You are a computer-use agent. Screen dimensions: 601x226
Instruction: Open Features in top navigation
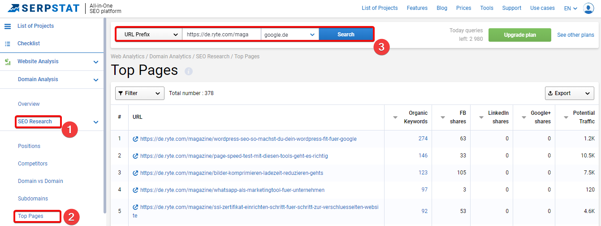[x=417, y=8]
